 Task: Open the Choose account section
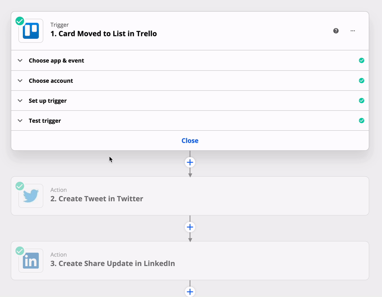pos(190,80)
